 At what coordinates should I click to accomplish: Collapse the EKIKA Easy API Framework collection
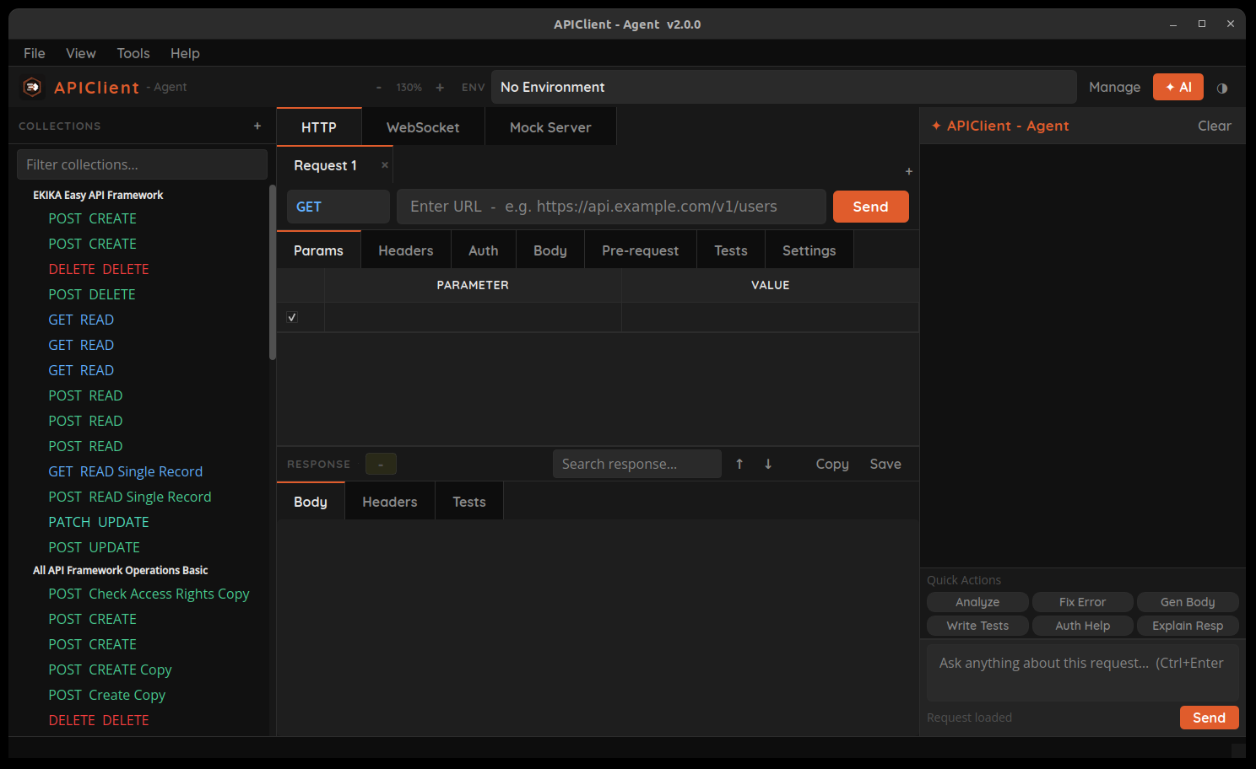[x=98, y=195]
